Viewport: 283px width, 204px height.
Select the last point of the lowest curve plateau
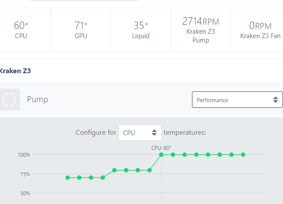coord(103,178)
